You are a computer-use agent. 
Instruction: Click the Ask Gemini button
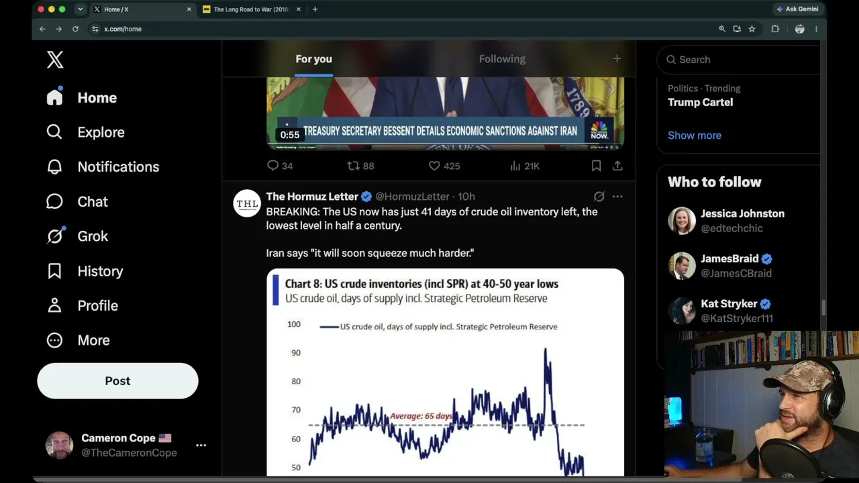[x=797, y=9]
